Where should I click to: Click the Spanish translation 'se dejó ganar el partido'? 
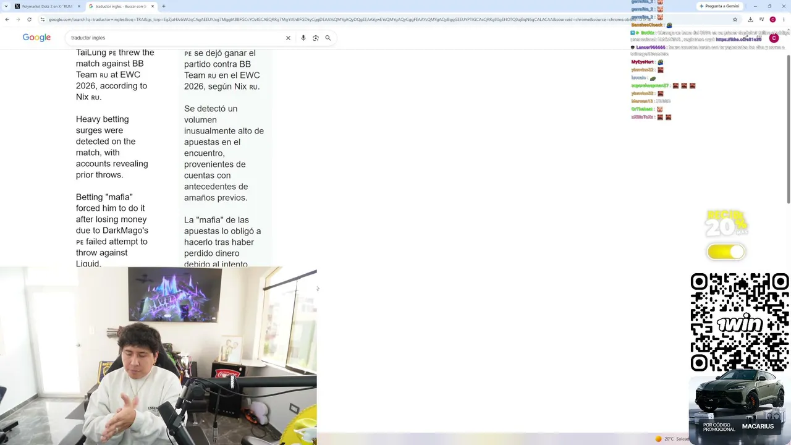222,70
